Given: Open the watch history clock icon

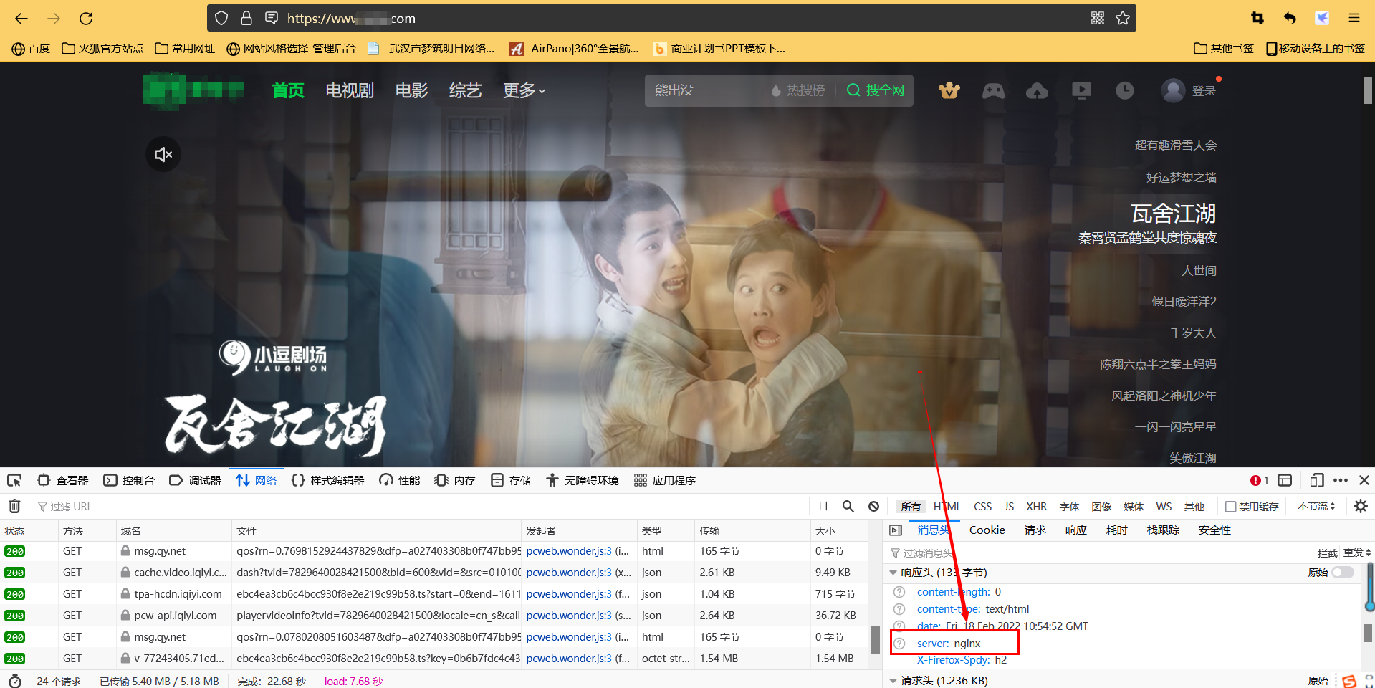Looking at the screenshot, I should point(1125,90).
